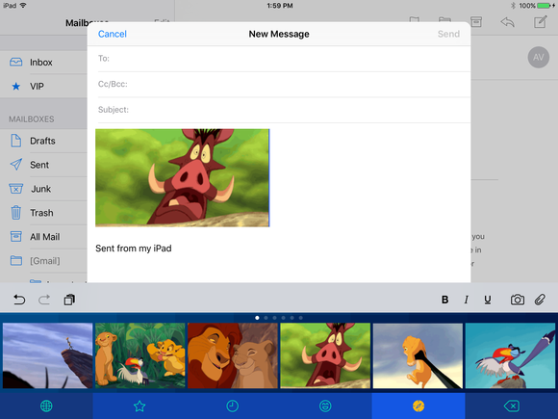This screenshot has height=419, width=558.
Task: Select cubs with Zazu GIF thumbnail
Action: 140,355
